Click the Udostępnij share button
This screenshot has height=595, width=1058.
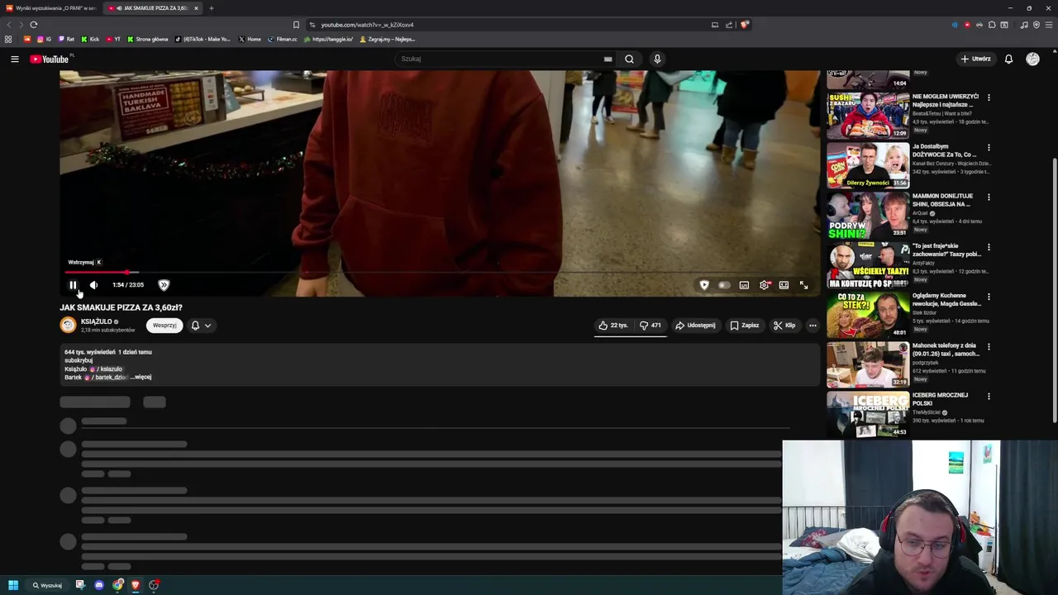click(x=695, y=326)
